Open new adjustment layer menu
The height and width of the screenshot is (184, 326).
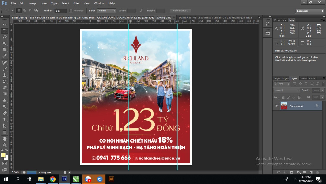[x=298, y=172]
